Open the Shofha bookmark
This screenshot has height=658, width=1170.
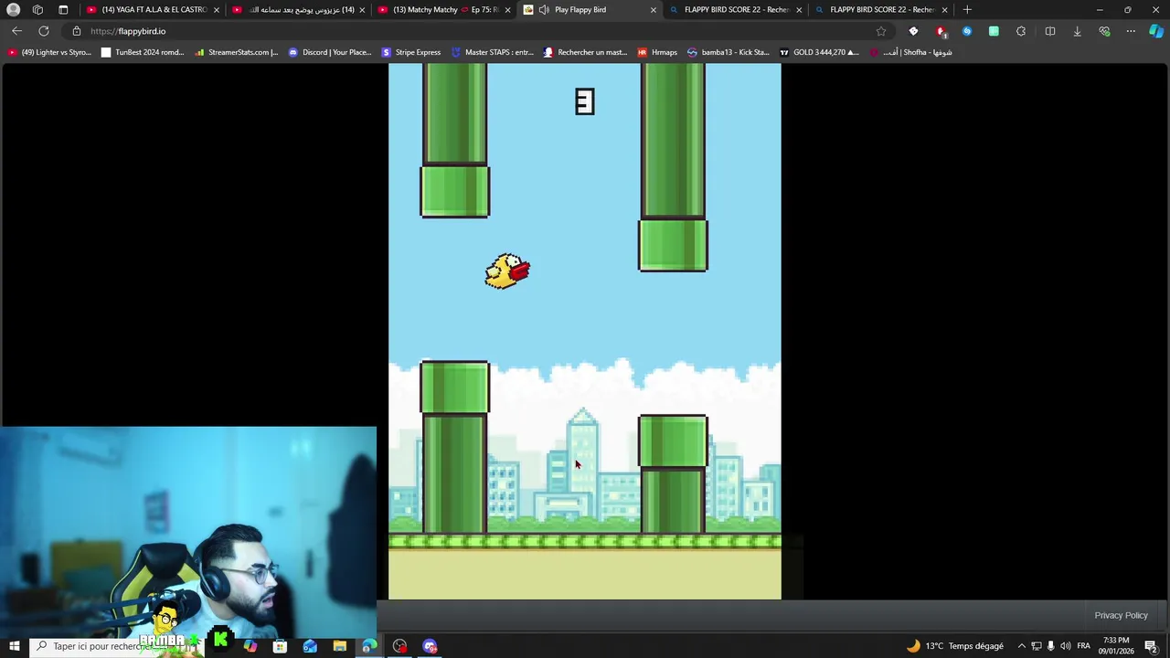(x=910, y=52)
